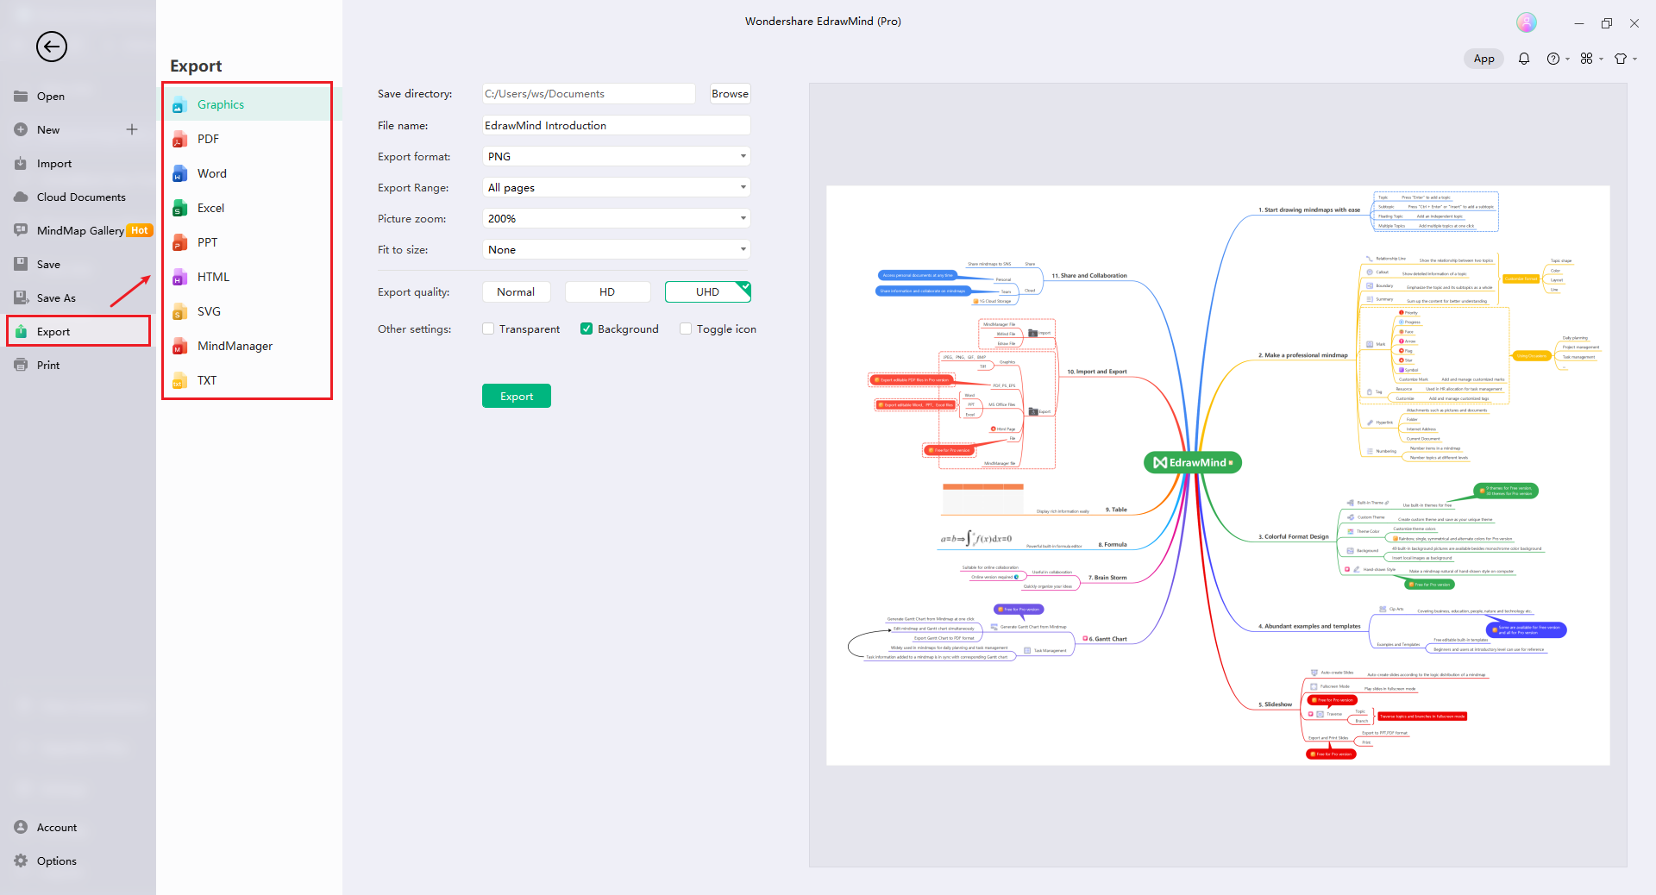Choose HTML export option

point(248,277)
